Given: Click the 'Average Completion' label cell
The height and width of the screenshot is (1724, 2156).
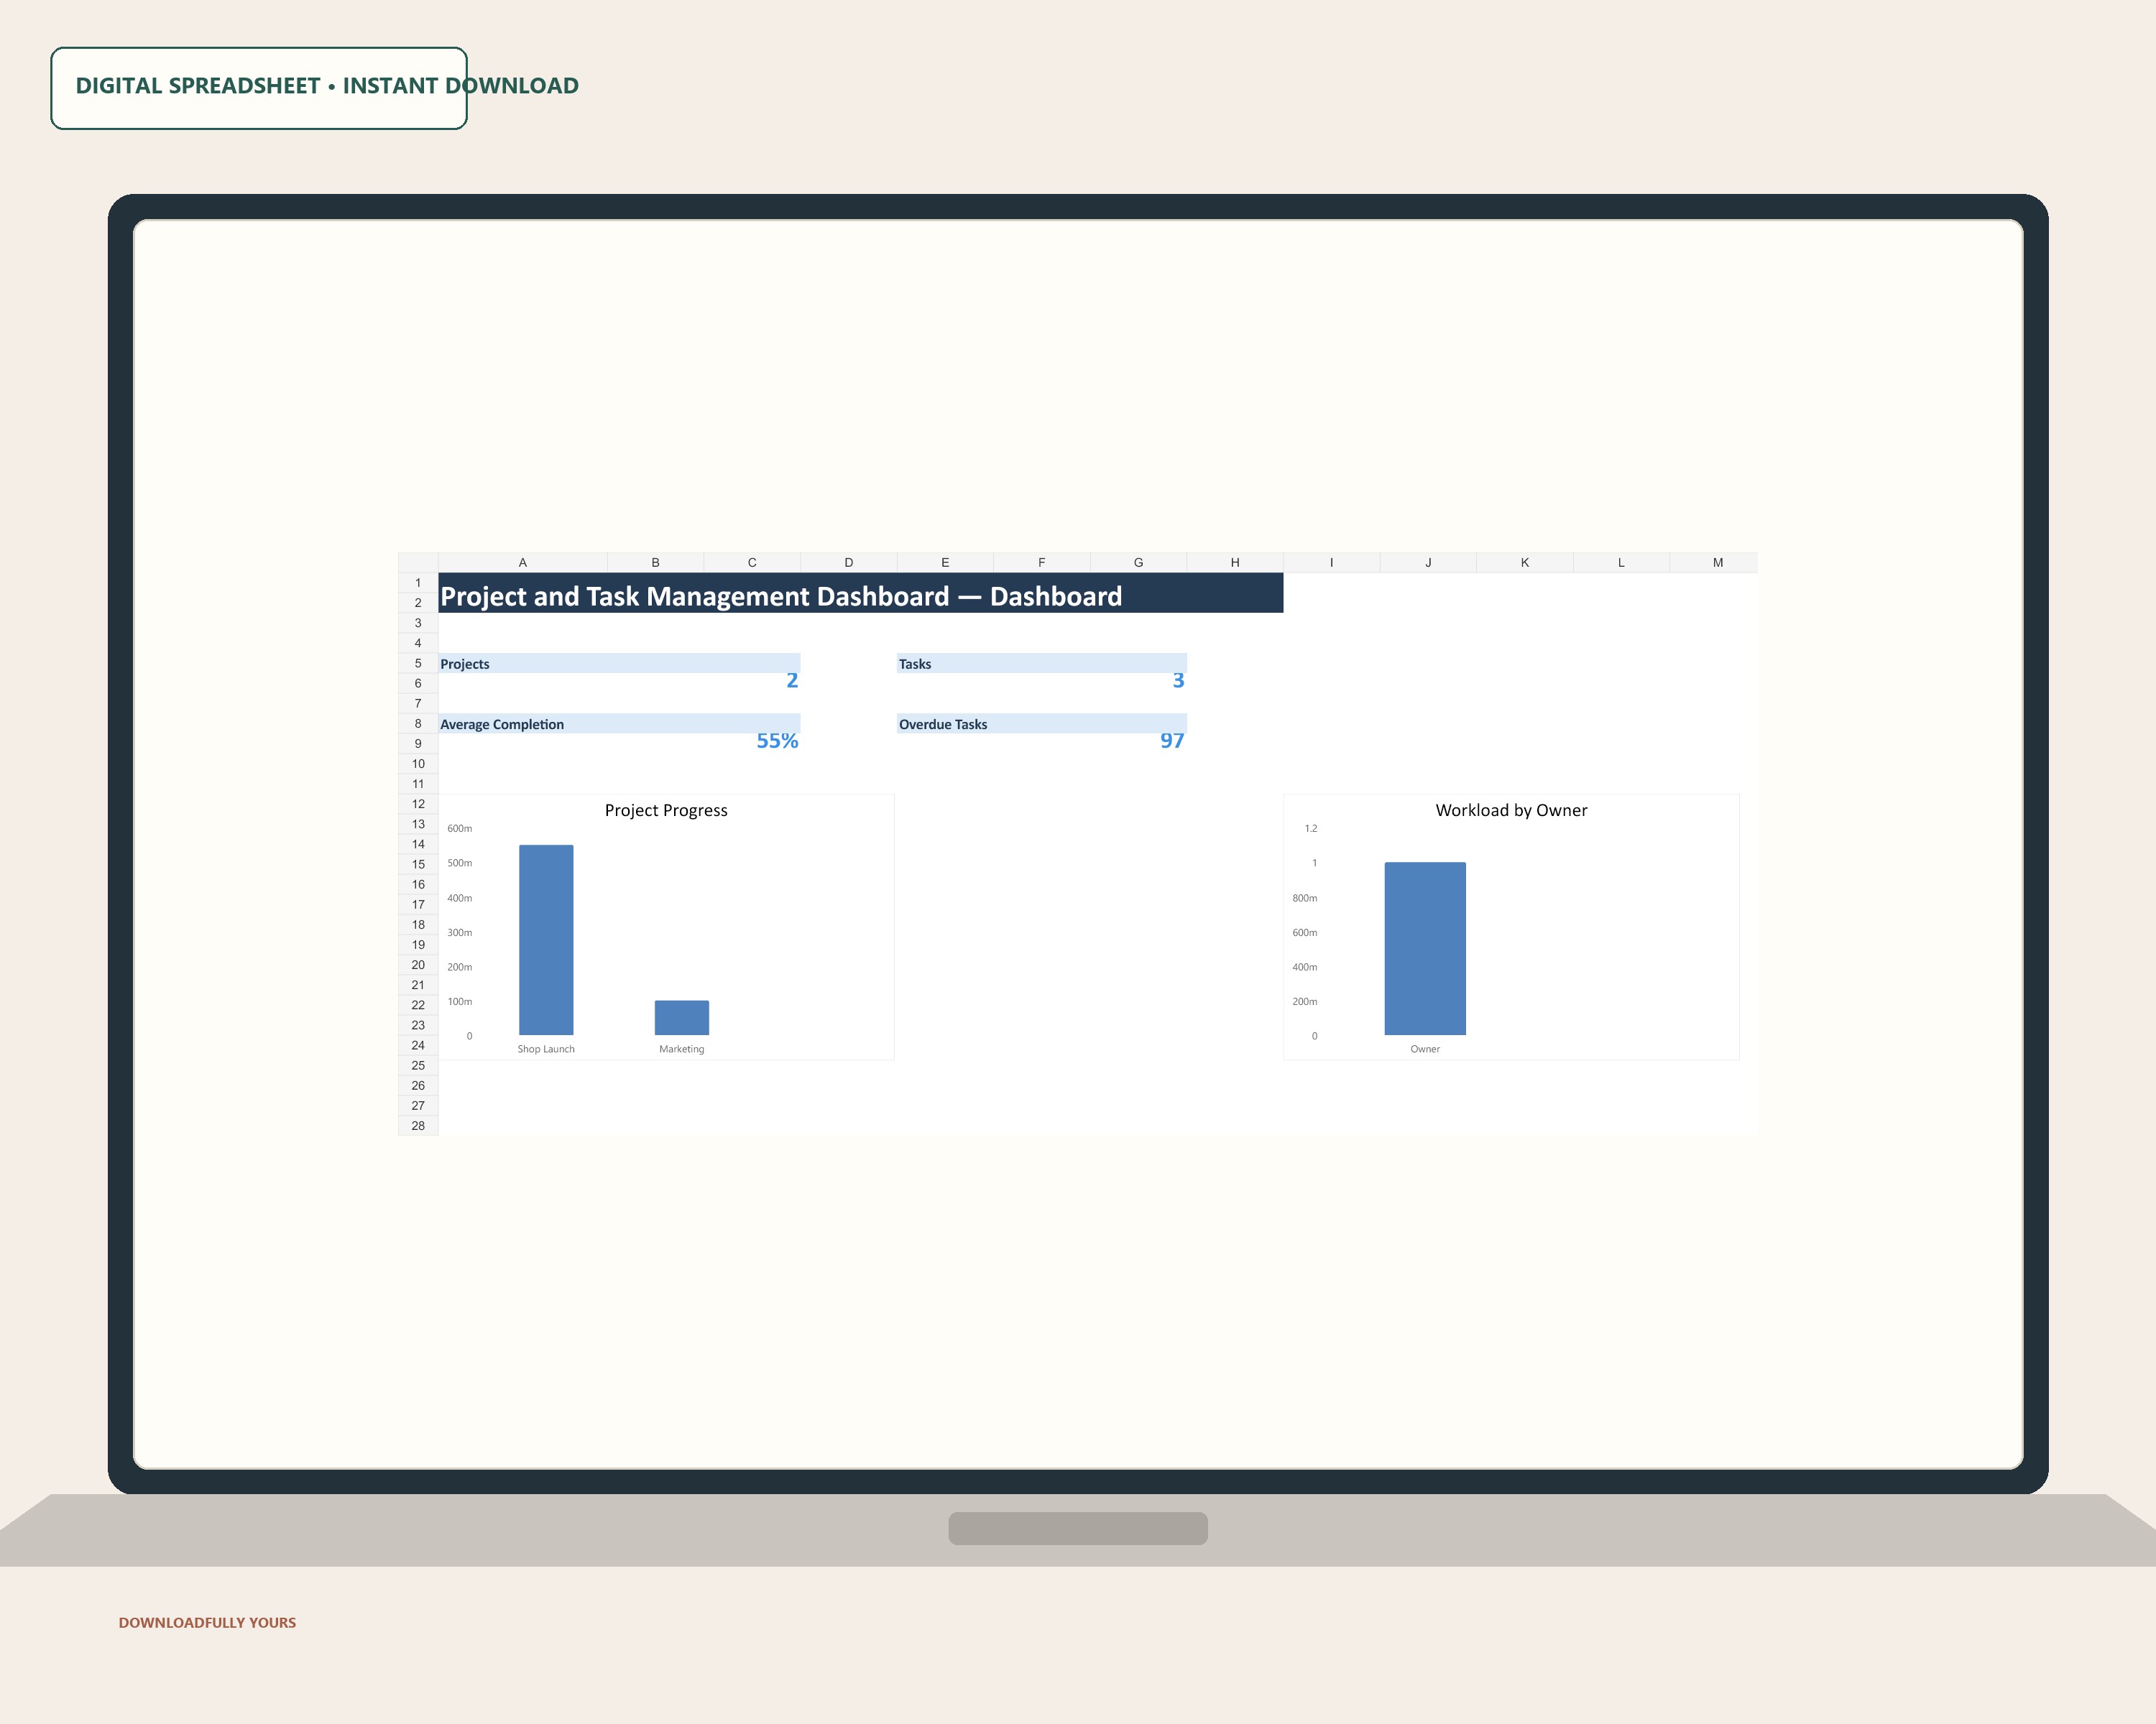Looking at the screenshot, I should click(619, 723).
